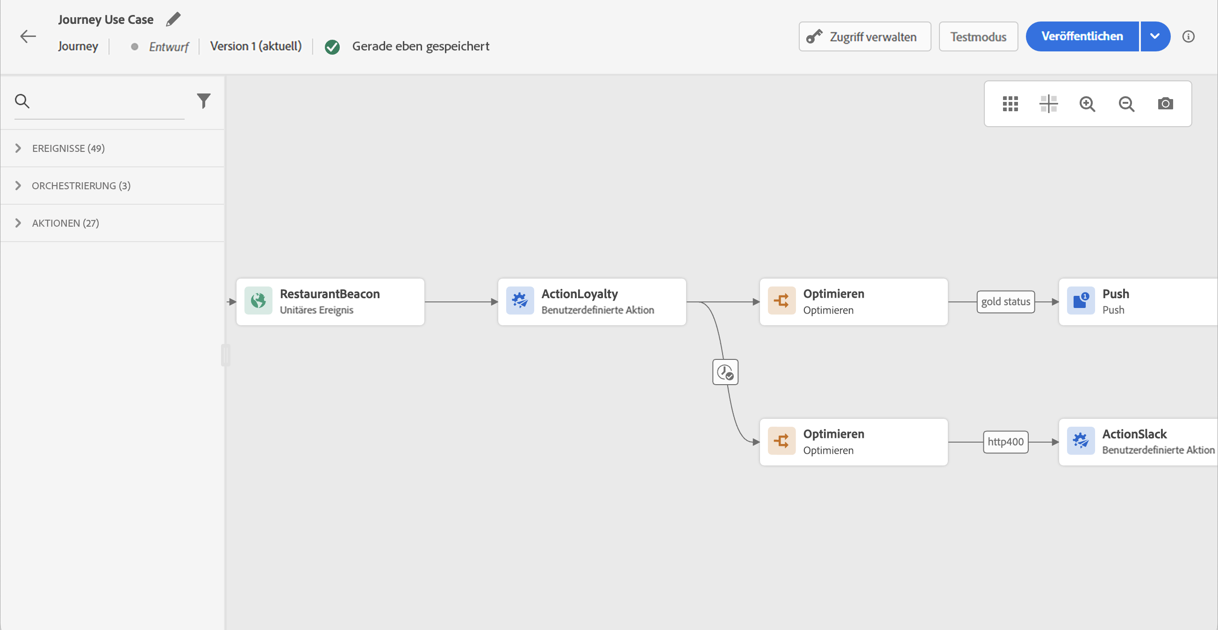This screenshot has width=1218, height=630.
Task: Enable Testmodus
Action: (978, 36)
